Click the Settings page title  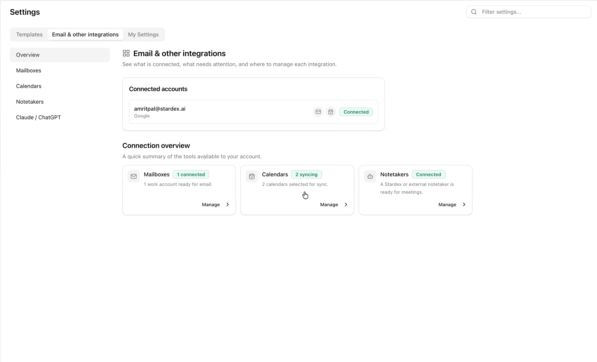[25, 12]
